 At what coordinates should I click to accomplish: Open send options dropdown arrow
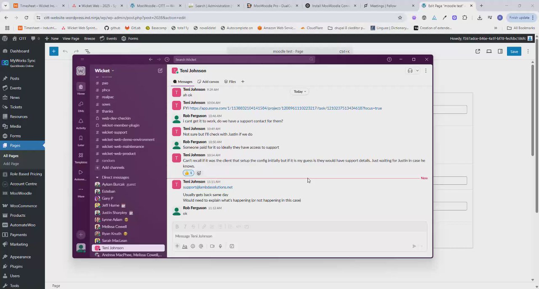click(422, 246)
